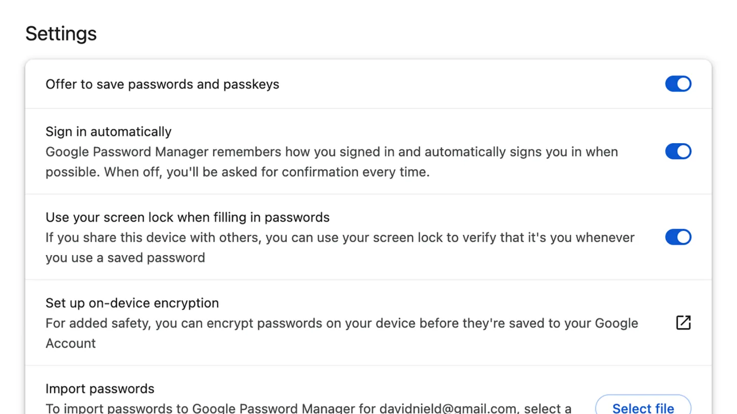
Task: Click "you use a saved password" description line
Action: [125, 258]
